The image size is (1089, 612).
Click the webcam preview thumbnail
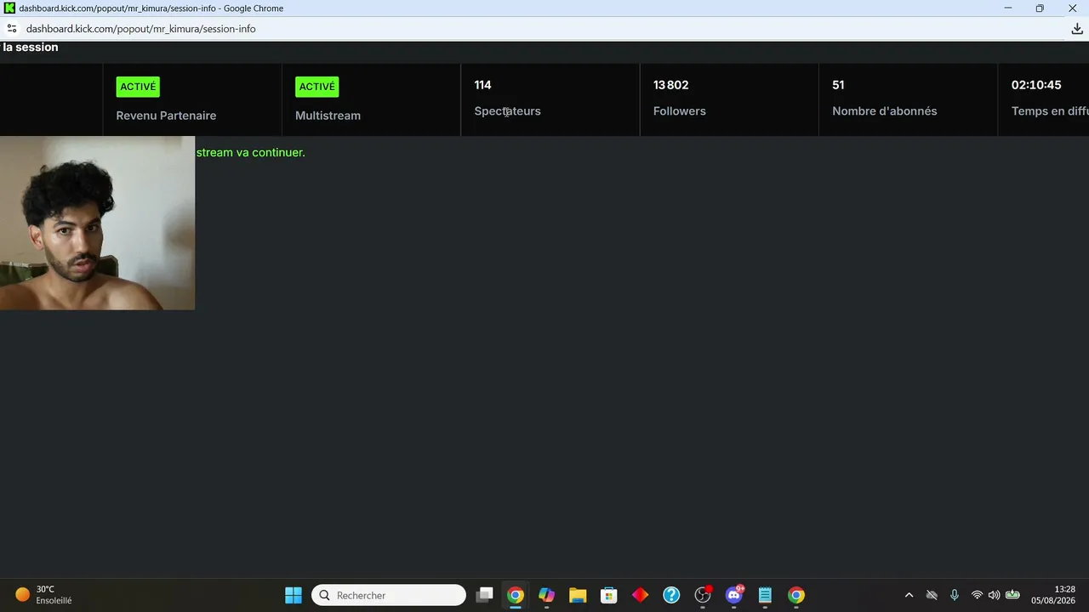tap(97, 224)
